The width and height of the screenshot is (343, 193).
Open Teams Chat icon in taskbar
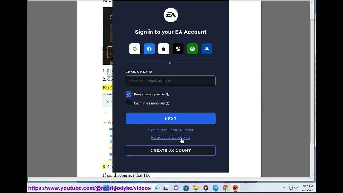click(x=176, y=188)
